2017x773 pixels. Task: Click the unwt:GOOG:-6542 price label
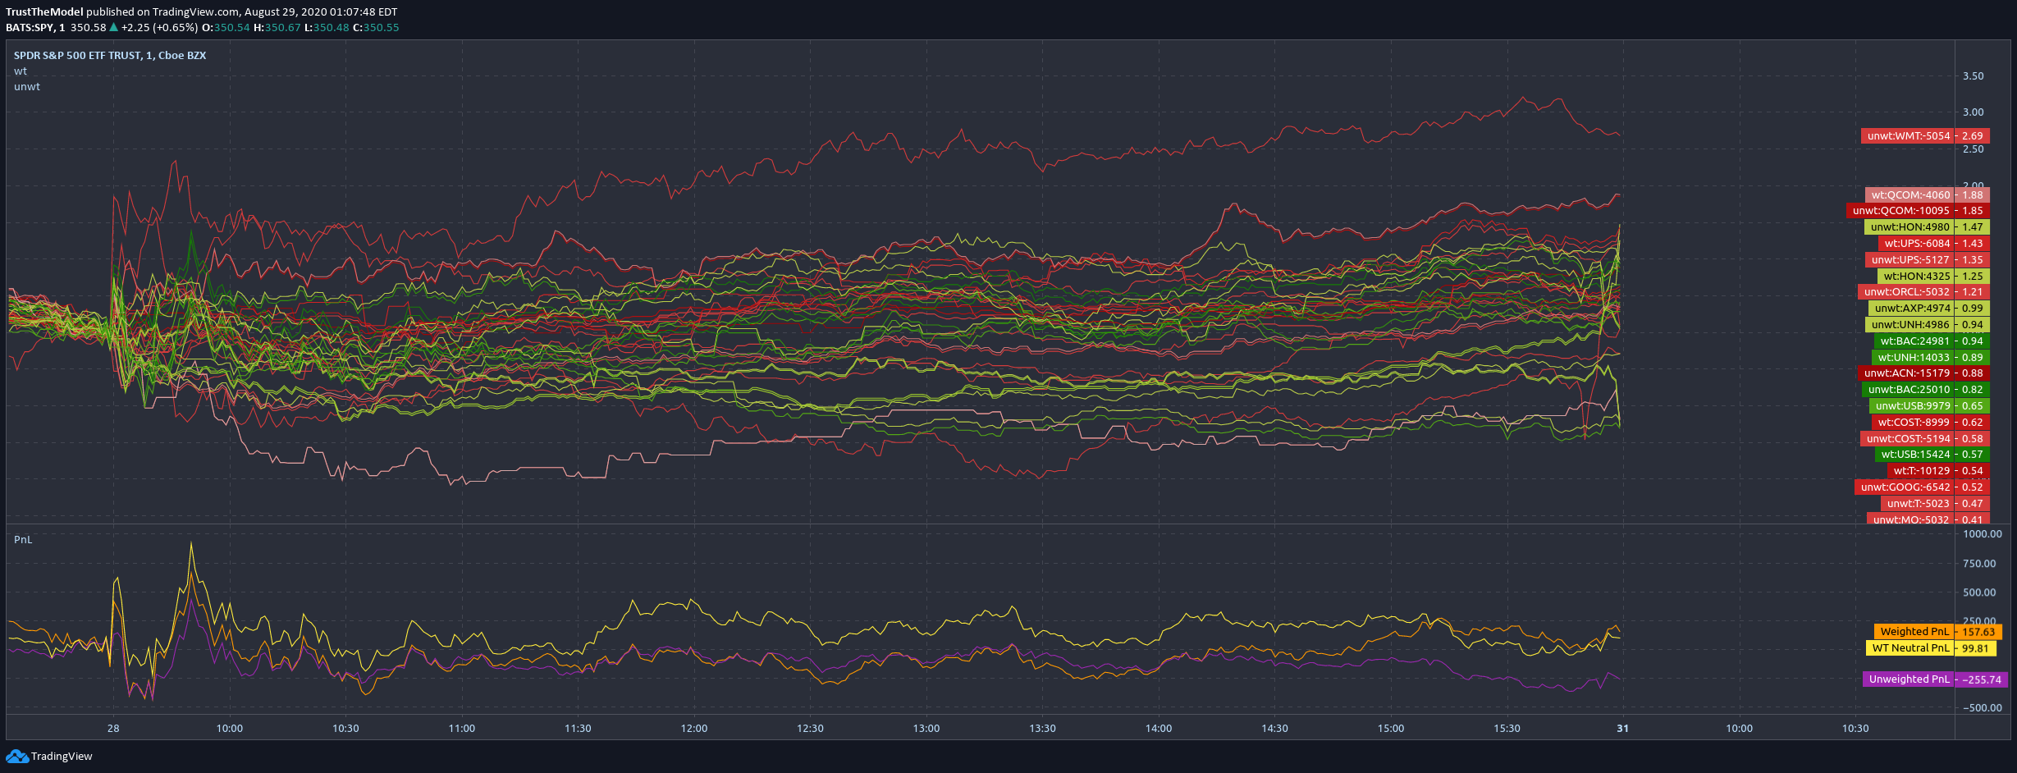point(1922,487)
